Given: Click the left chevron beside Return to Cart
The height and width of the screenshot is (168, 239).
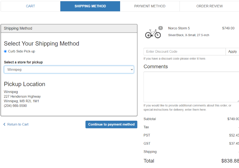Looking at the screenshot, I should coord(4,124).
